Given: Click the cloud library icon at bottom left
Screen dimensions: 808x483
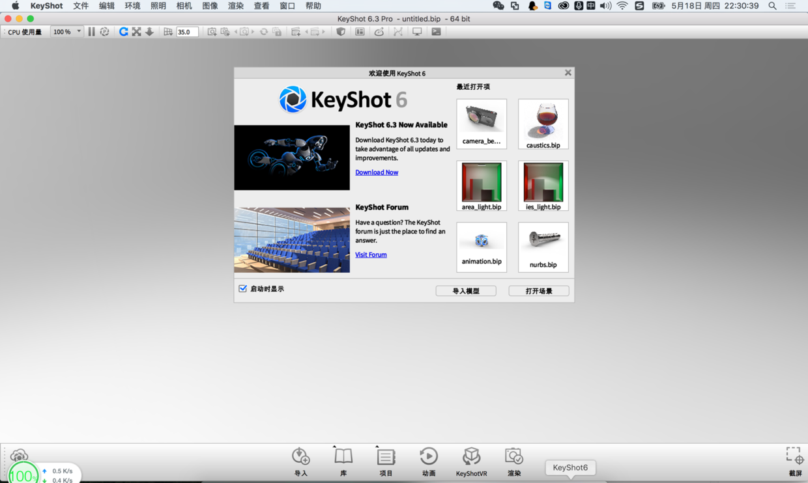Looking at the screenshot, I should click(19, 454).
